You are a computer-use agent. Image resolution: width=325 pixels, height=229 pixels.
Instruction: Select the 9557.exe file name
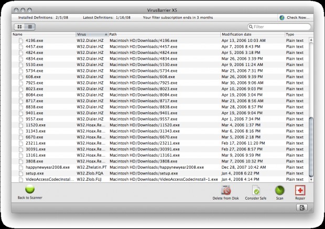pos(35,119)
